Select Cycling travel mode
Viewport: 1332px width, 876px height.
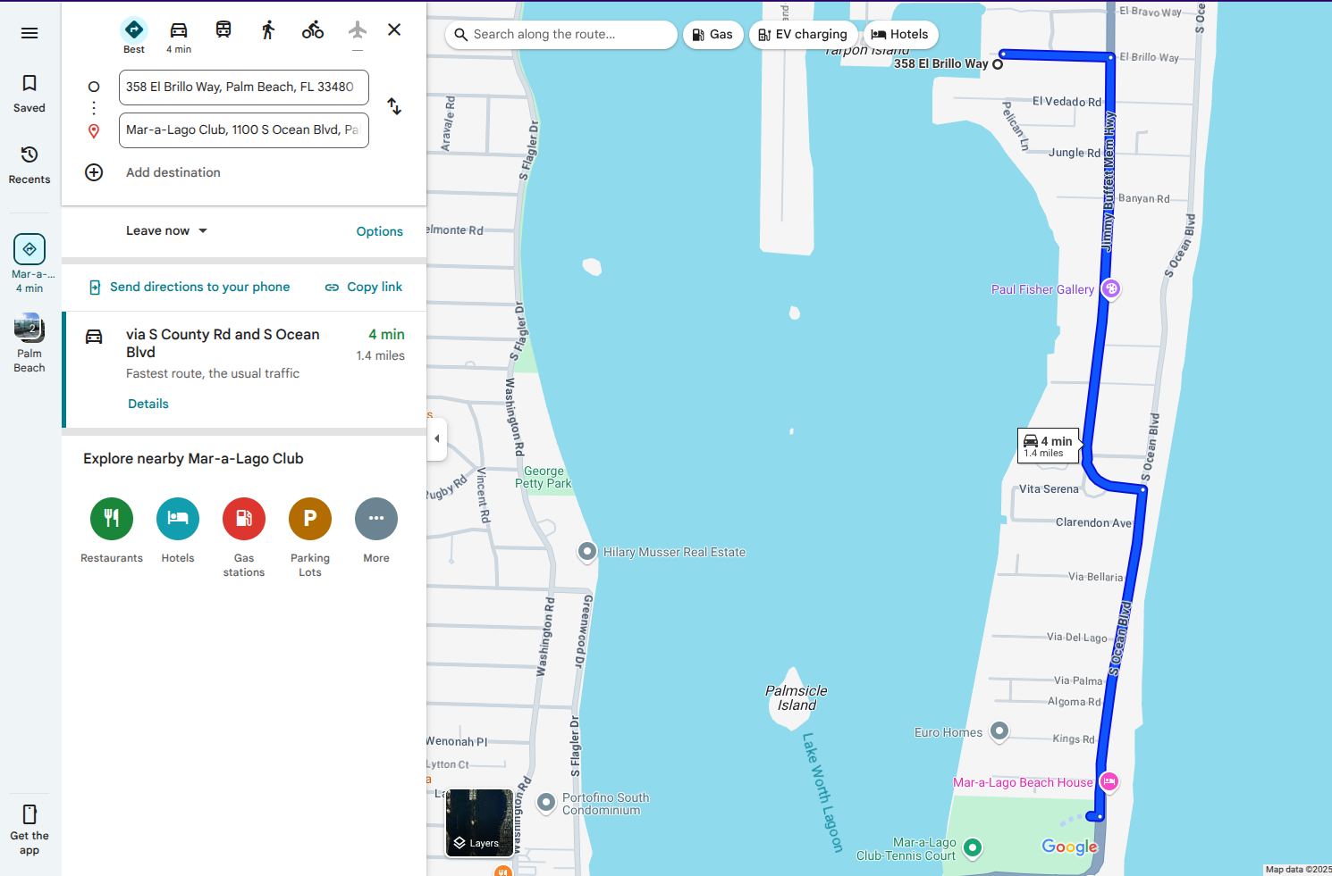313,30
